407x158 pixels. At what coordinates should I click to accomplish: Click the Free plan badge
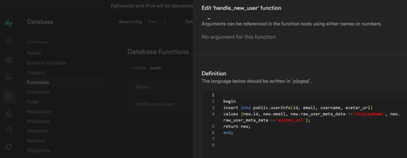(x=152, y=22)
